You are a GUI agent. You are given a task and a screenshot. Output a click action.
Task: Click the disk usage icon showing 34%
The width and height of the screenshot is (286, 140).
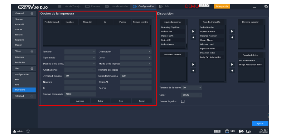coord(227,131)
